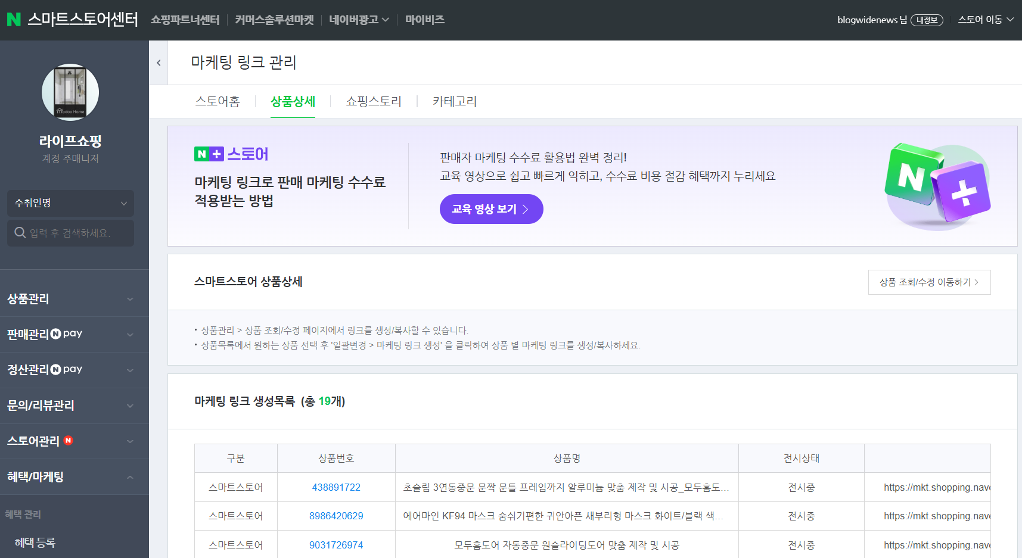Click the 전시상태 column header

pyautogui.click(x=802, y=458)
